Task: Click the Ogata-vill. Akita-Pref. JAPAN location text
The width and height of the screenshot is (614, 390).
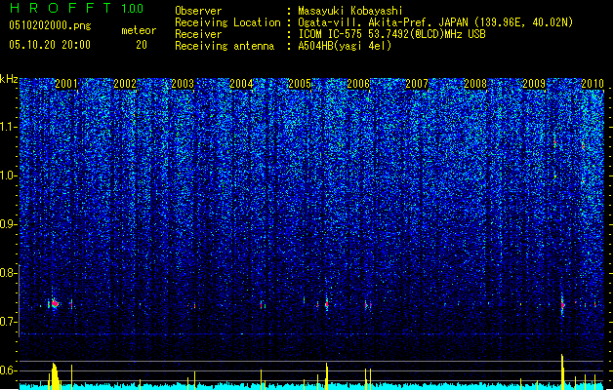Action: [435, 22]
